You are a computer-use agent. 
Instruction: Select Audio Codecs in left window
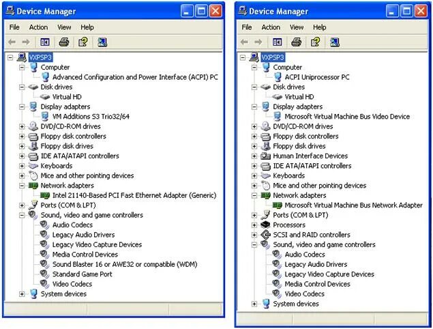point(72,225)
